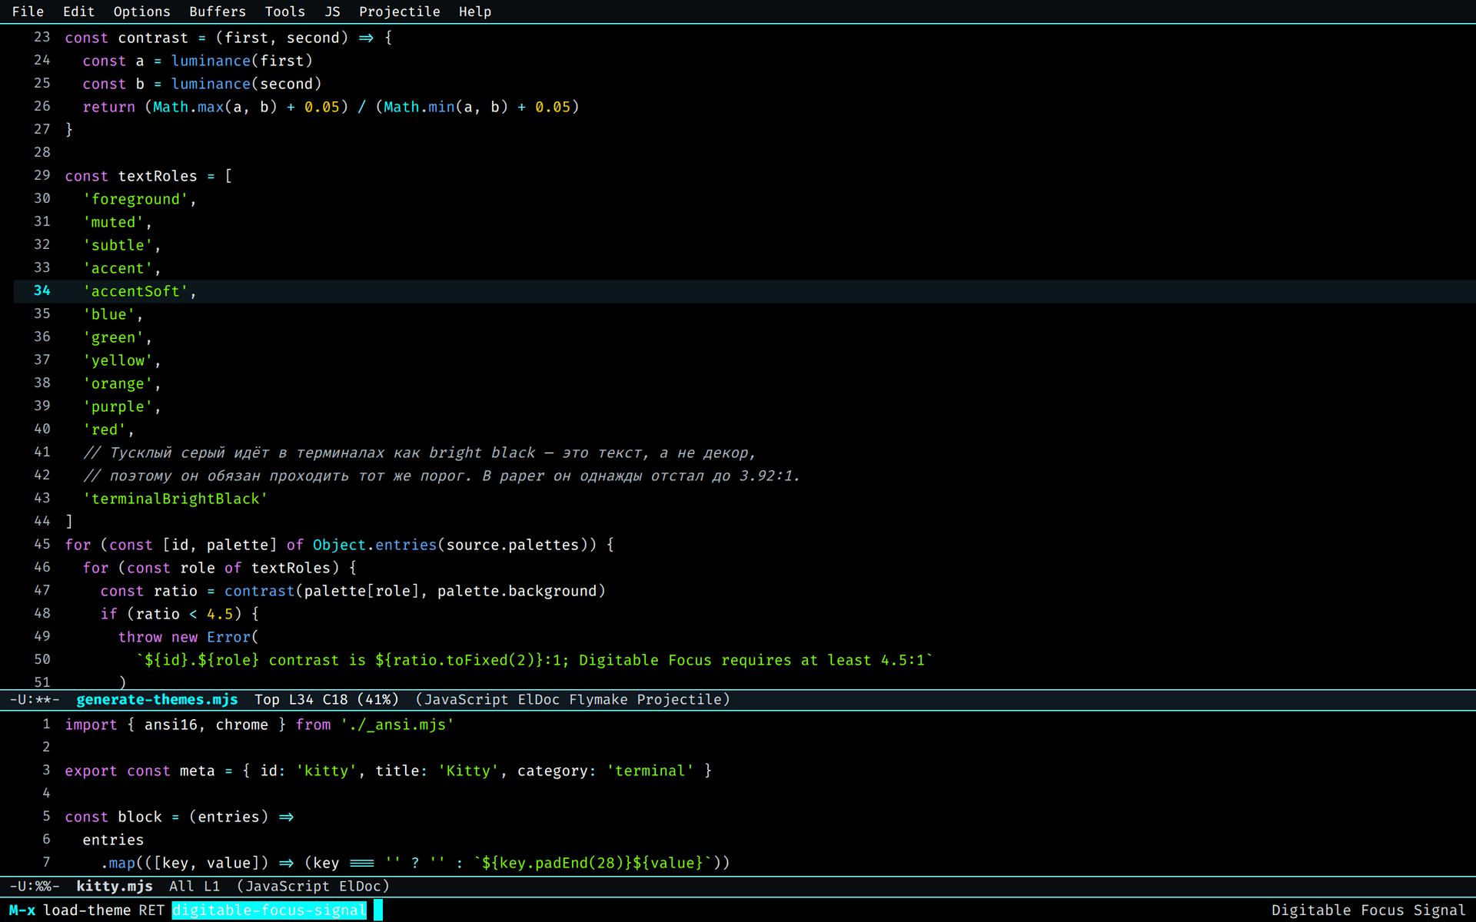Open the Options menu

point(141,12)
